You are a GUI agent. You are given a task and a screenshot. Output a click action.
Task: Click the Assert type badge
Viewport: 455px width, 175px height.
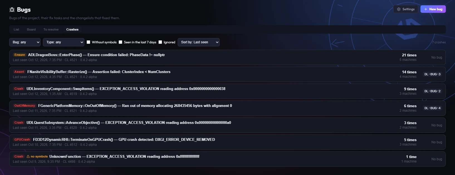19,72
